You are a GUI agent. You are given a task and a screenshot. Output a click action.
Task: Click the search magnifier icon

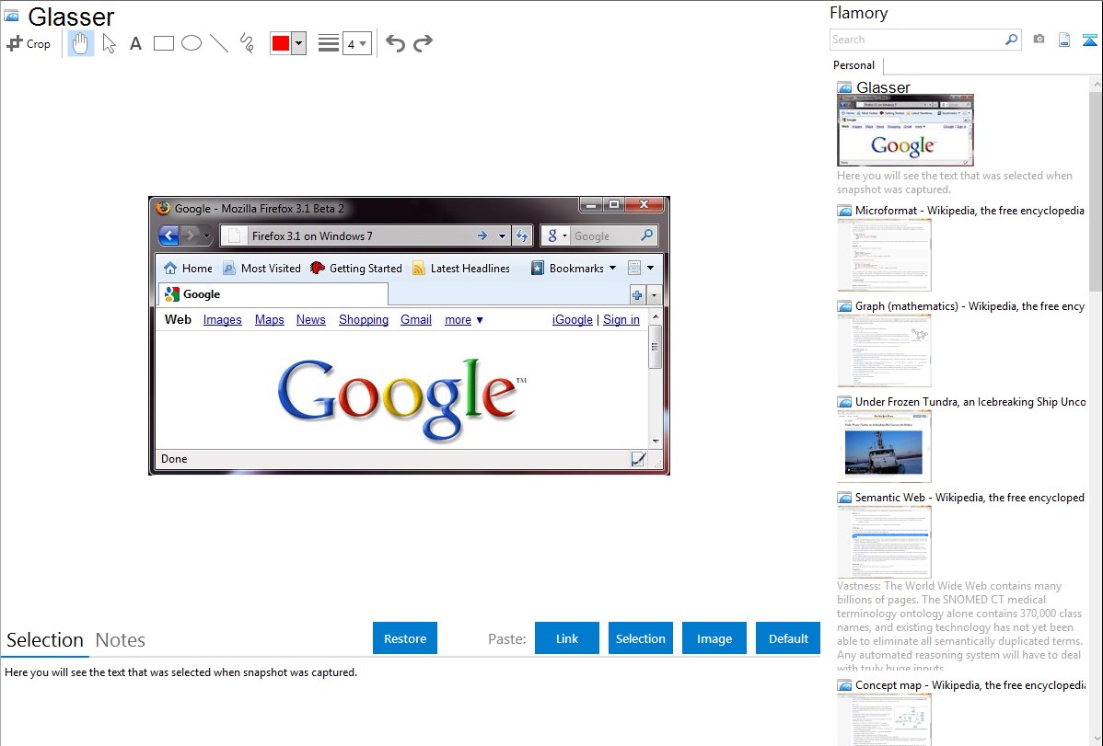[x=1012, y=40]
